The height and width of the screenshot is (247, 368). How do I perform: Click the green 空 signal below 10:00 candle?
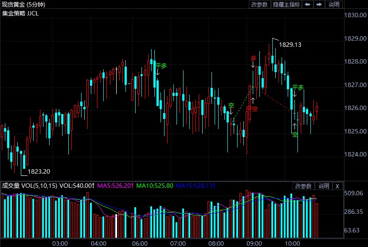[295, 134]
